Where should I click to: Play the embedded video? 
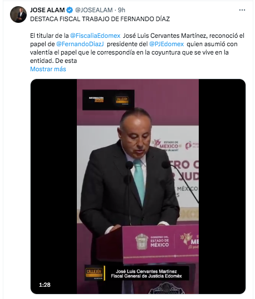138,187
